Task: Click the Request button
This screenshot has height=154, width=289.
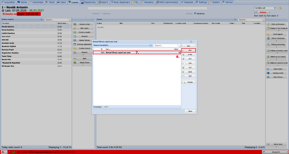Action: tap(83, 36)
